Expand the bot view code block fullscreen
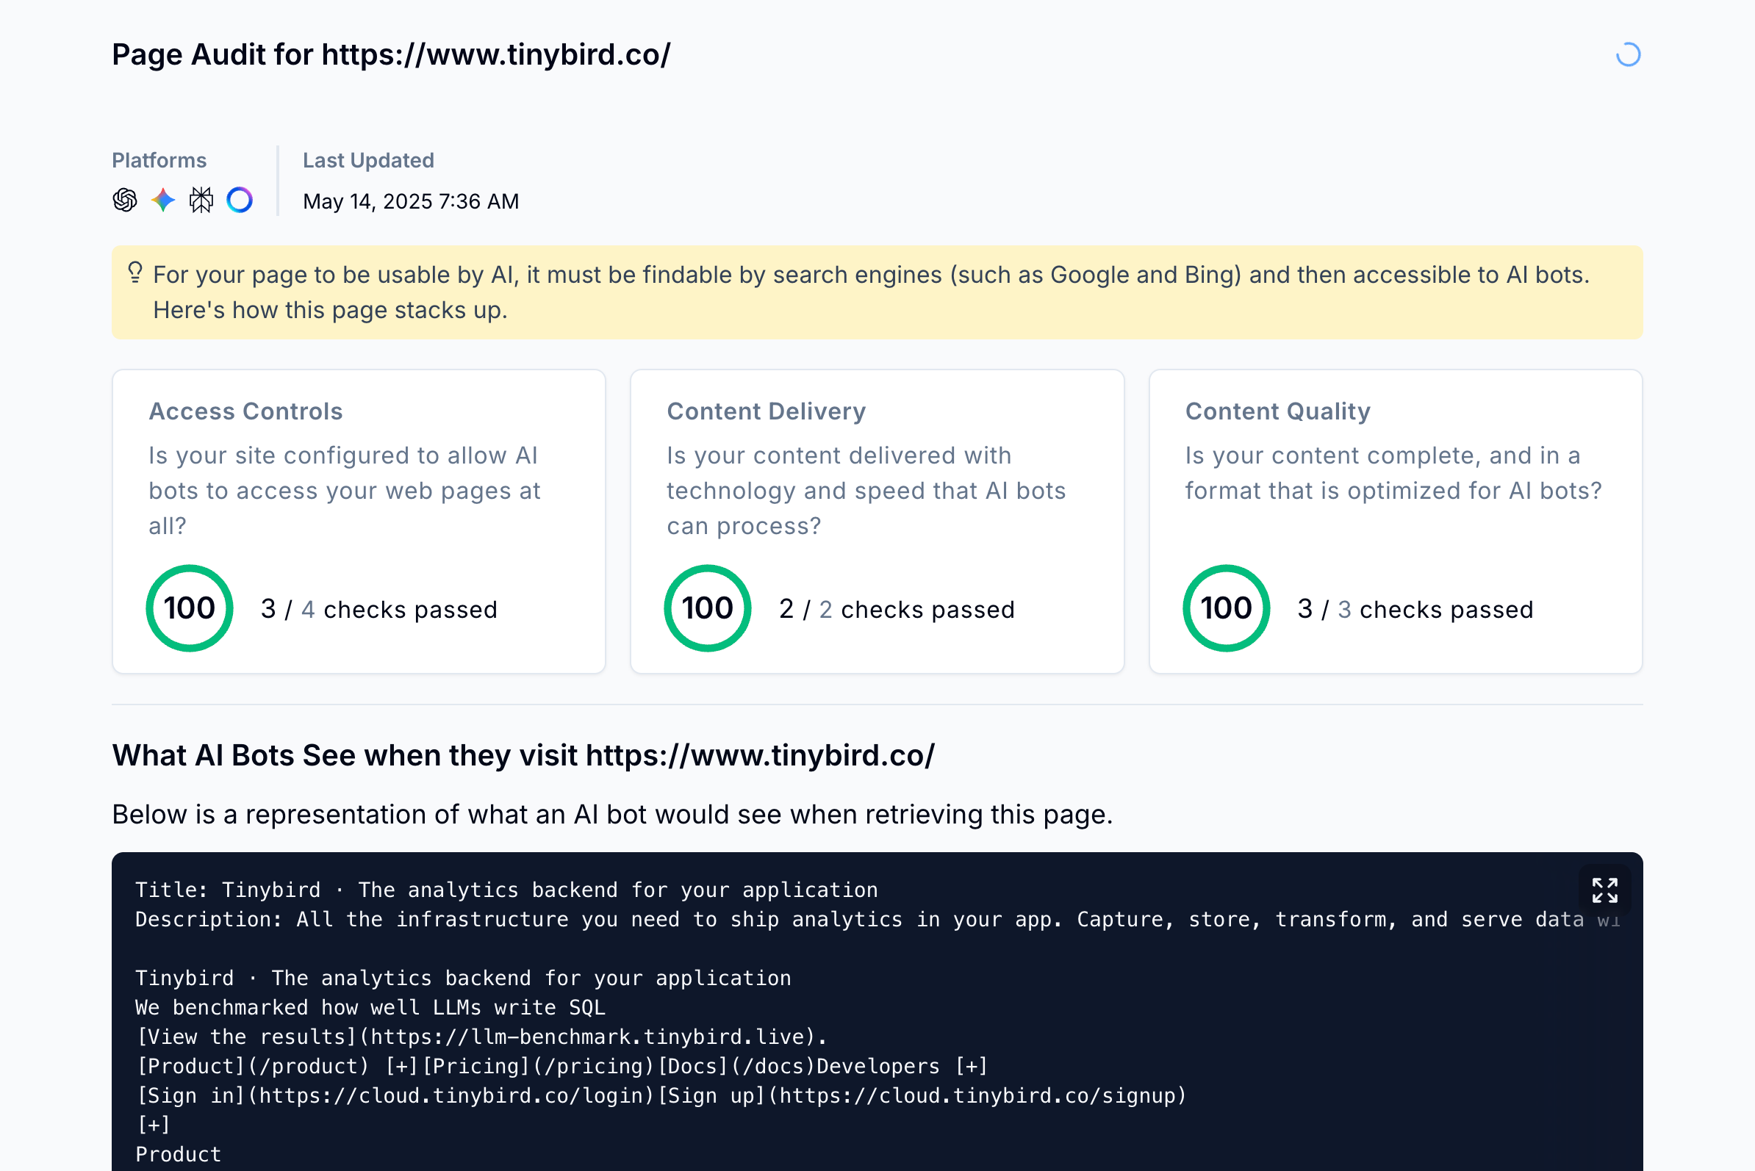This screenshot has width=1755, height=1171. pos(1604,890)
